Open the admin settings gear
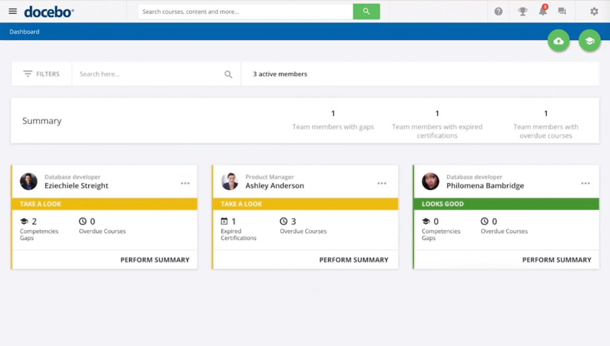 tap(594, 11)
